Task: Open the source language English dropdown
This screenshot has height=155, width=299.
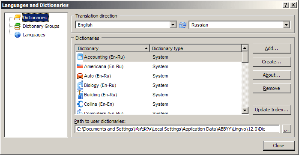Action: coord(173,25)
